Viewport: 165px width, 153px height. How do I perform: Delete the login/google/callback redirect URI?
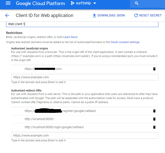[x=154, y=127]
